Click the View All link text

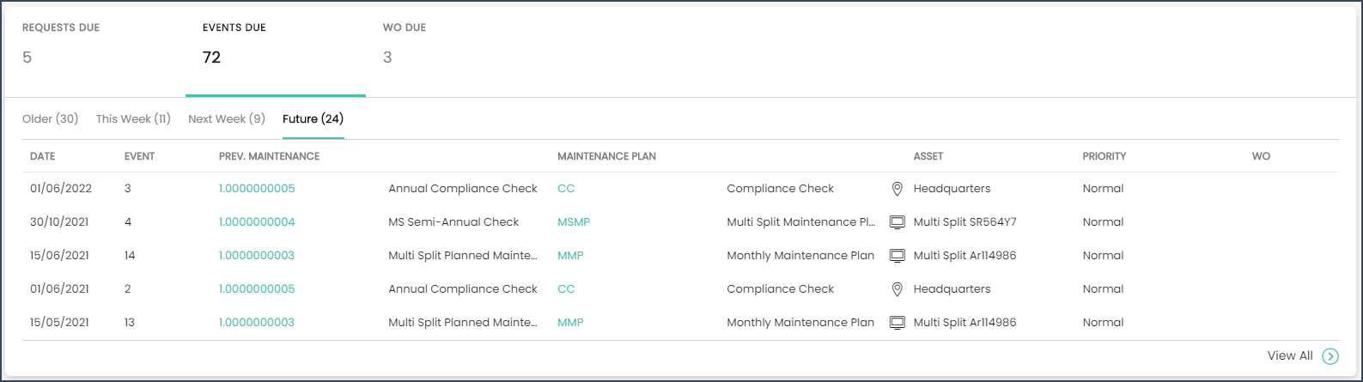pos(1290,355)
